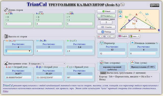163x96 pixels.
Task: Click the TrianCal link in the description
Action: point(8,85)
